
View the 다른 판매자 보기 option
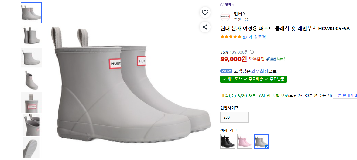[x=345, y=95]
